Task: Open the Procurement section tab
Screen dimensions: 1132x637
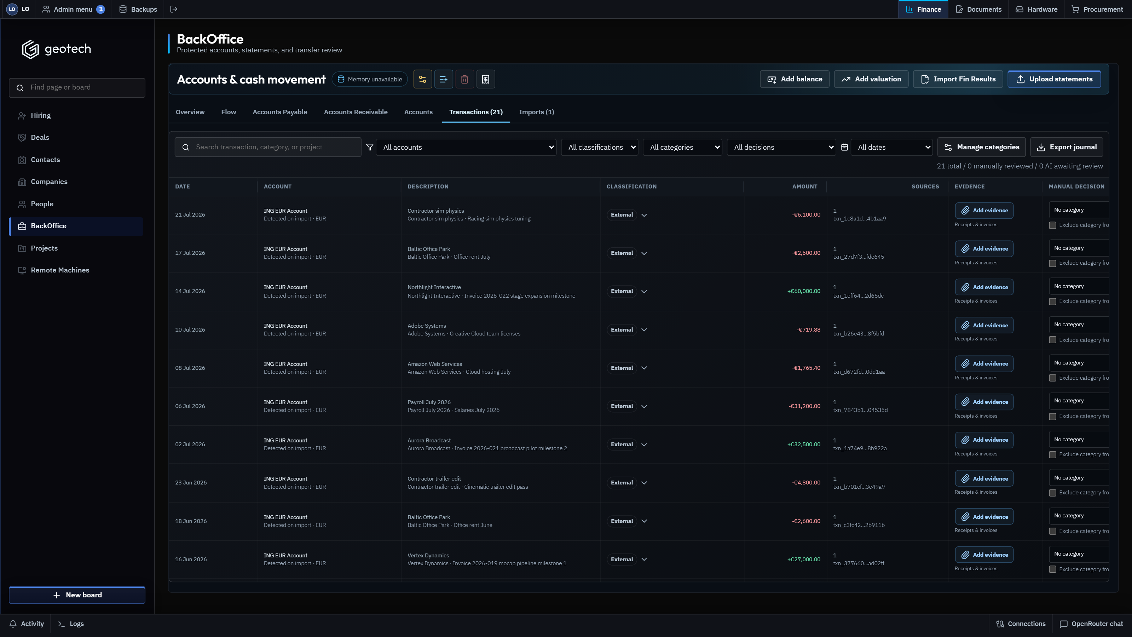Action: tap(1097, 9)
